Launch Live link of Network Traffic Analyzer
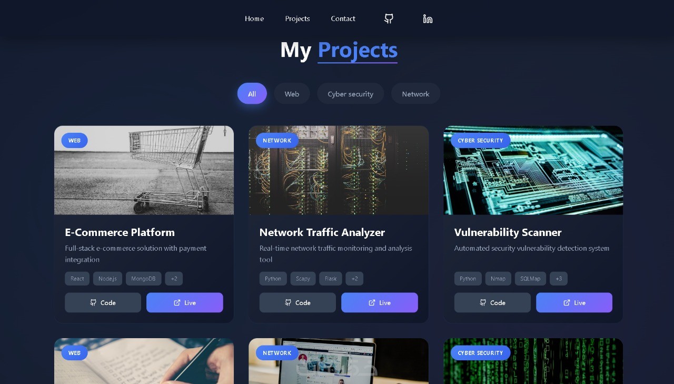Screen dimensions: 674x384 pos(380,302)
